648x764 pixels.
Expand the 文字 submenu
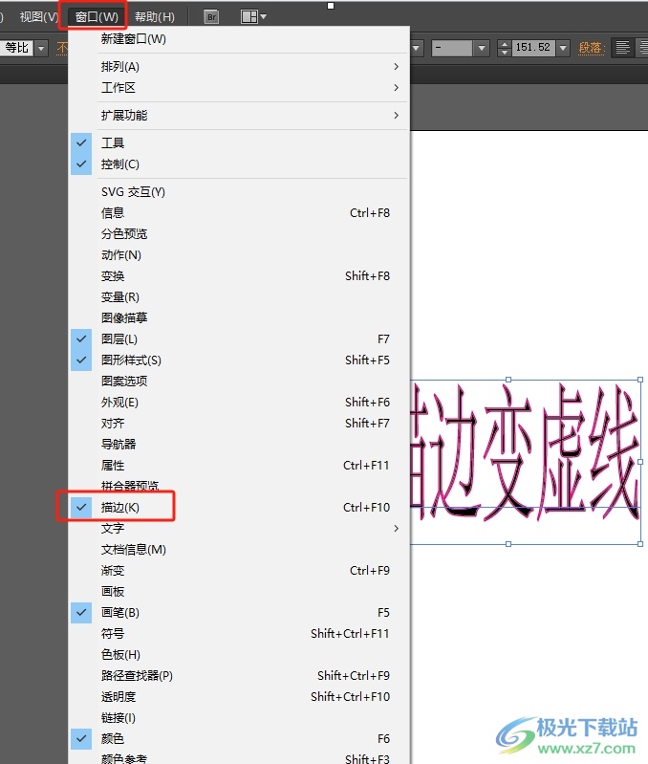(239, 529)
